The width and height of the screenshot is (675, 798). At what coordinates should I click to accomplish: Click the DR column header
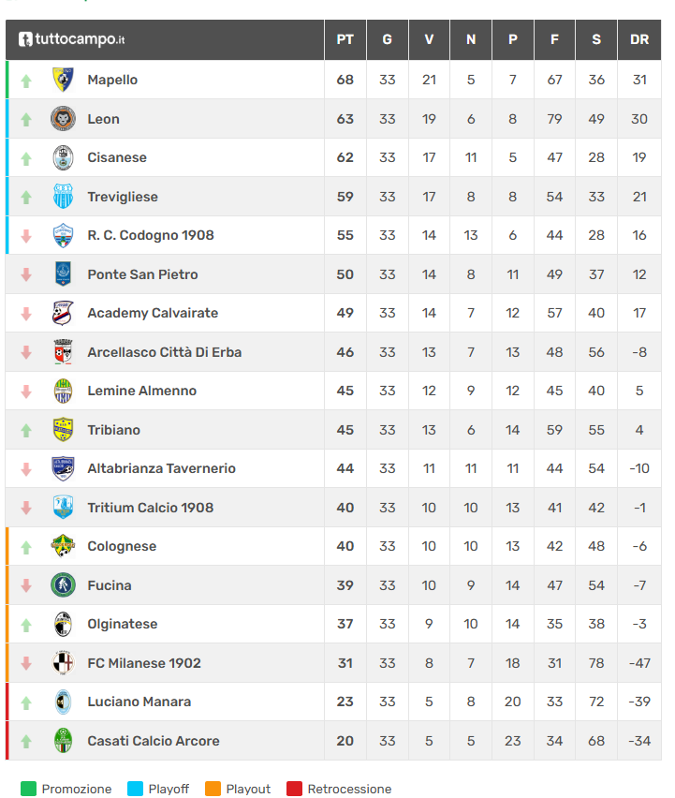coord(639,39)
